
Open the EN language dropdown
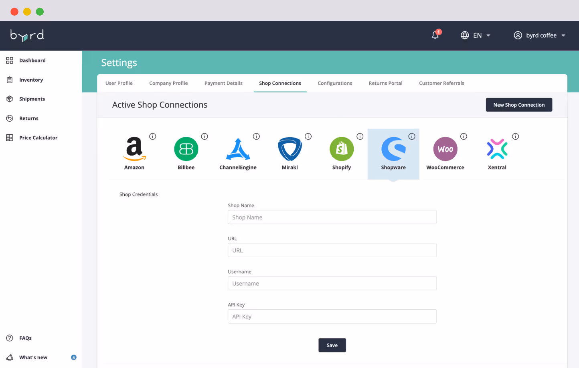(476, 35)
